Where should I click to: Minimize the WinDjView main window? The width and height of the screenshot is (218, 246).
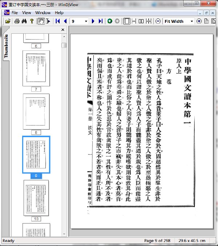pos(188,4)
